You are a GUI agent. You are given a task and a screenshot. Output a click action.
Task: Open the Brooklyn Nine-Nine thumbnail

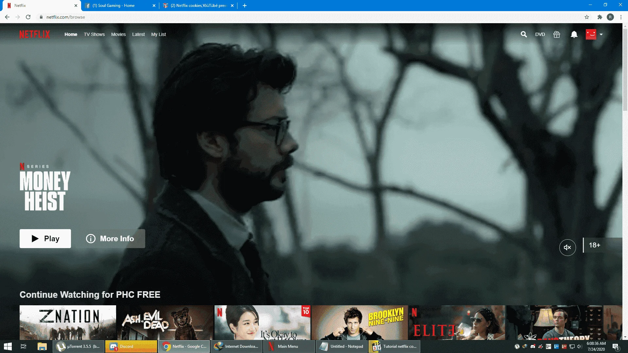[x=359, y=323]
